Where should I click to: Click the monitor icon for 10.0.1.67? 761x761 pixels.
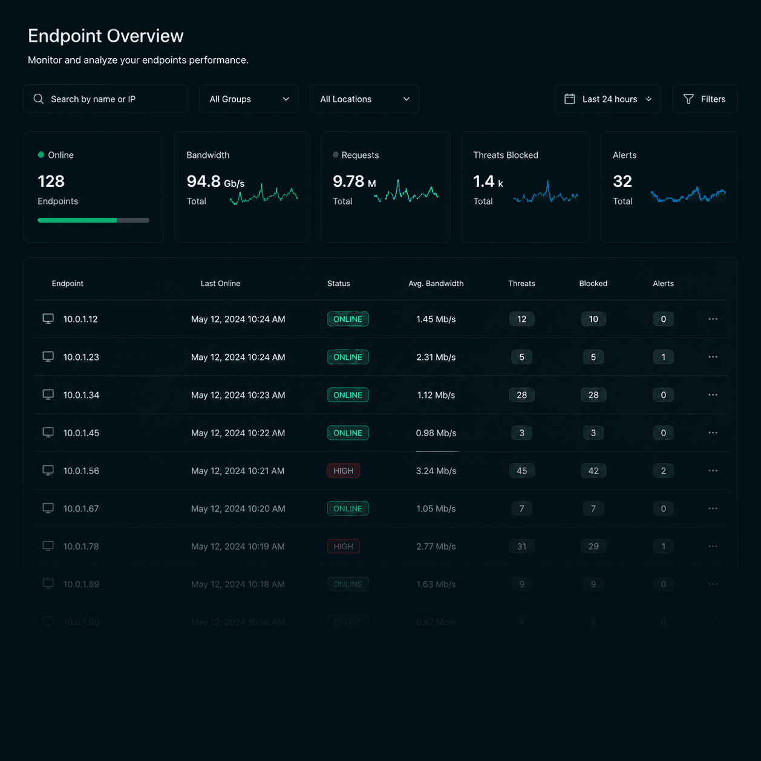coord(48,509)
